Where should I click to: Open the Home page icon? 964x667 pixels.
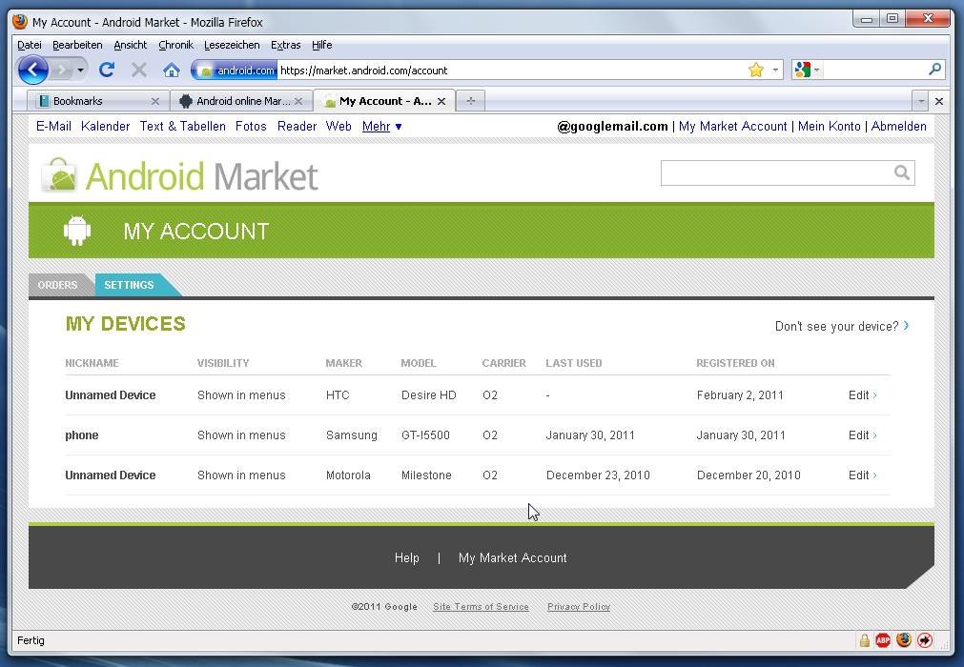pyautogui.click(x=172, y=70)
